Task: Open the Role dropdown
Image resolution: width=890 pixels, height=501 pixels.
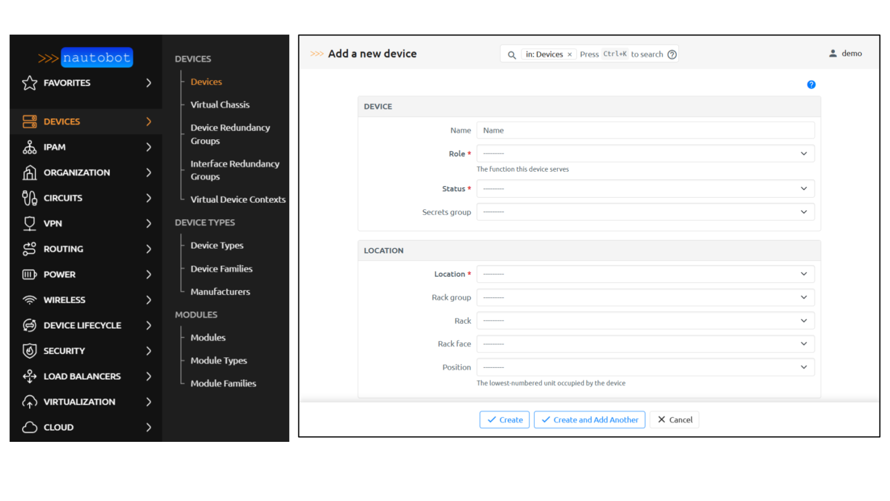Action: [x=645, y=154]
